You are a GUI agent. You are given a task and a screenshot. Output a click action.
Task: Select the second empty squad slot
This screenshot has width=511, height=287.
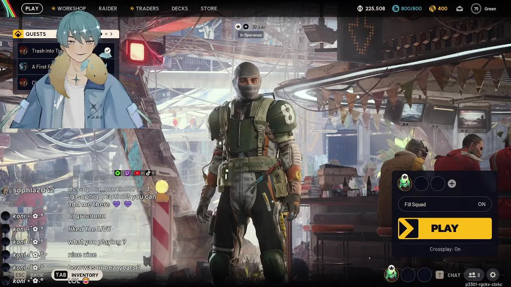coord(421,184)
